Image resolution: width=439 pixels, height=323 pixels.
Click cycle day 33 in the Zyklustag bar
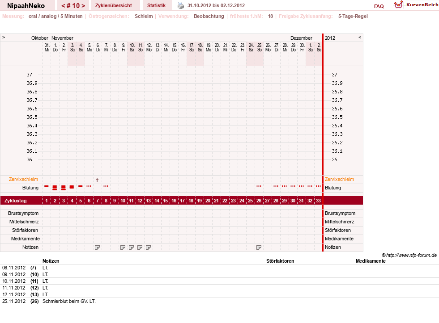[x=318, y=201]
